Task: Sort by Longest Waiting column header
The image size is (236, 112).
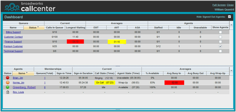Action: [75, 27]
